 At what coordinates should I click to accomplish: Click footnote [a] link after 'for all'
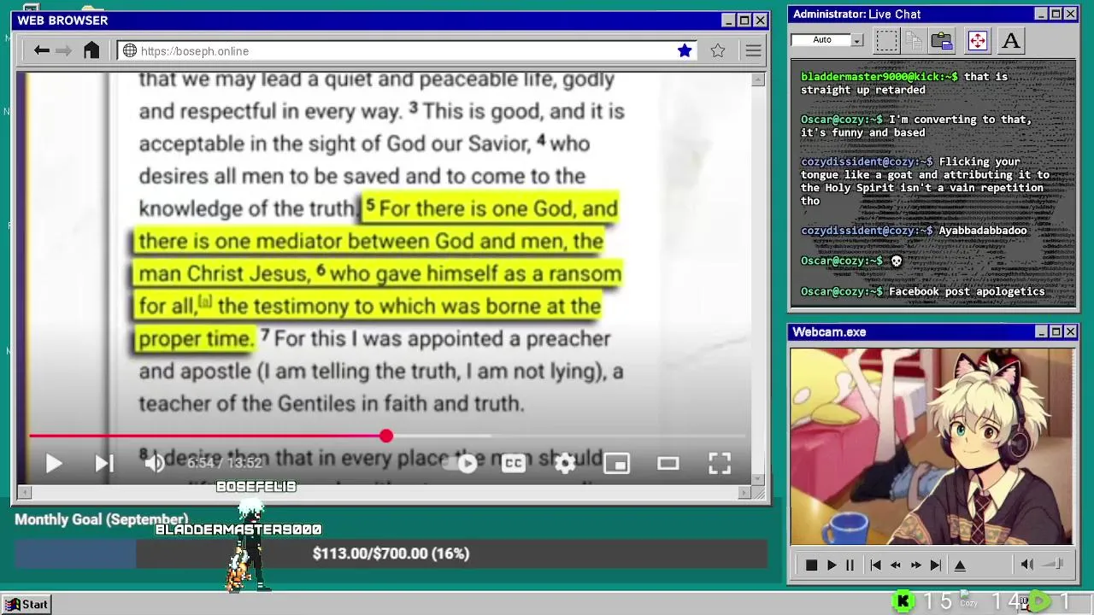pyautogui.click(x=205, y=302)
